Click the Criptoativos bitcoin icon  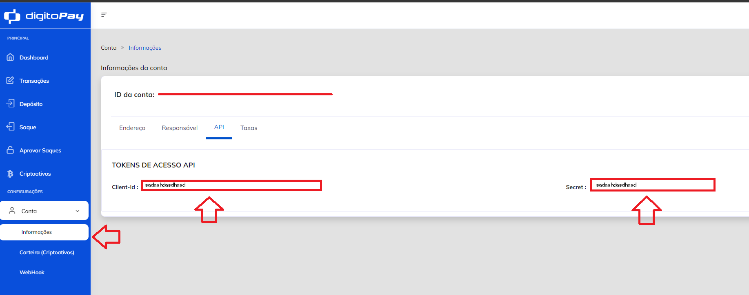coord(11,174)
